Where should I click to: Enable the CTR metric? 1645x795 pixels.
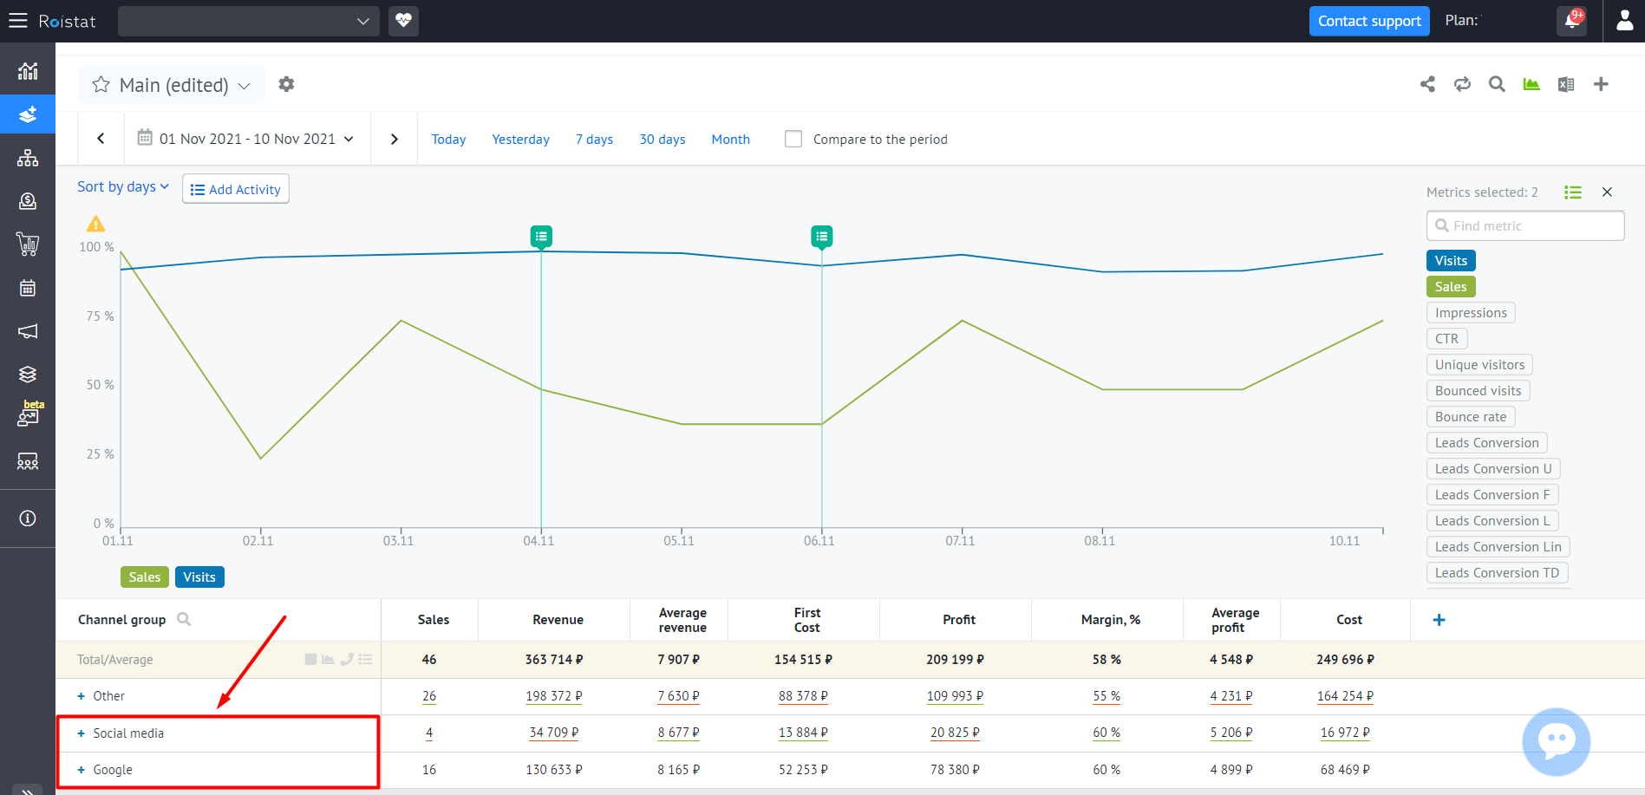point(1446,339)
